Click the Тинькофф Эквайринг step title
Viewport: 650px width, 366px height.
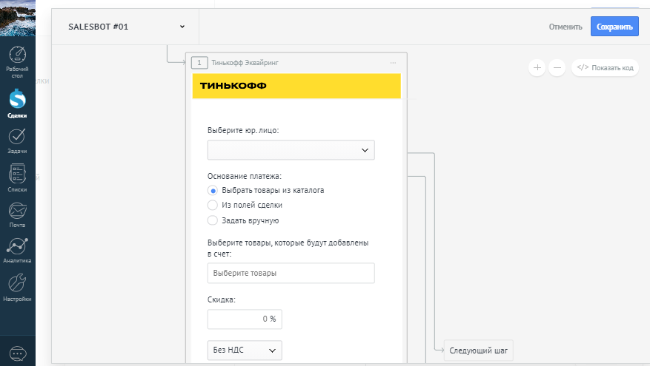[x=245, y=63]
